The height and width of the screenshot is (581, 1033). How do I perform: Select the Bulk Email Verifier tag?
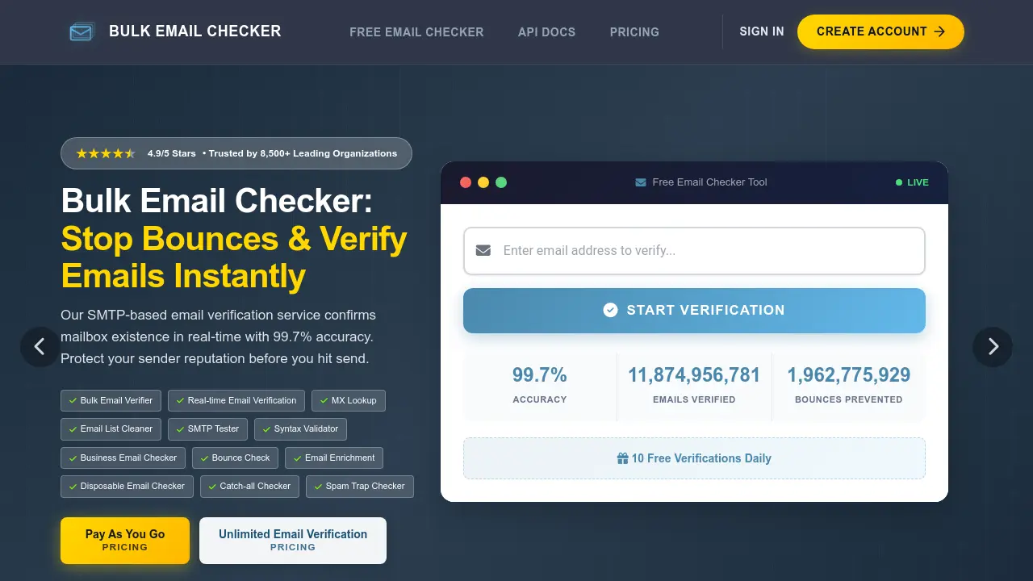click(x=111, y=400)
